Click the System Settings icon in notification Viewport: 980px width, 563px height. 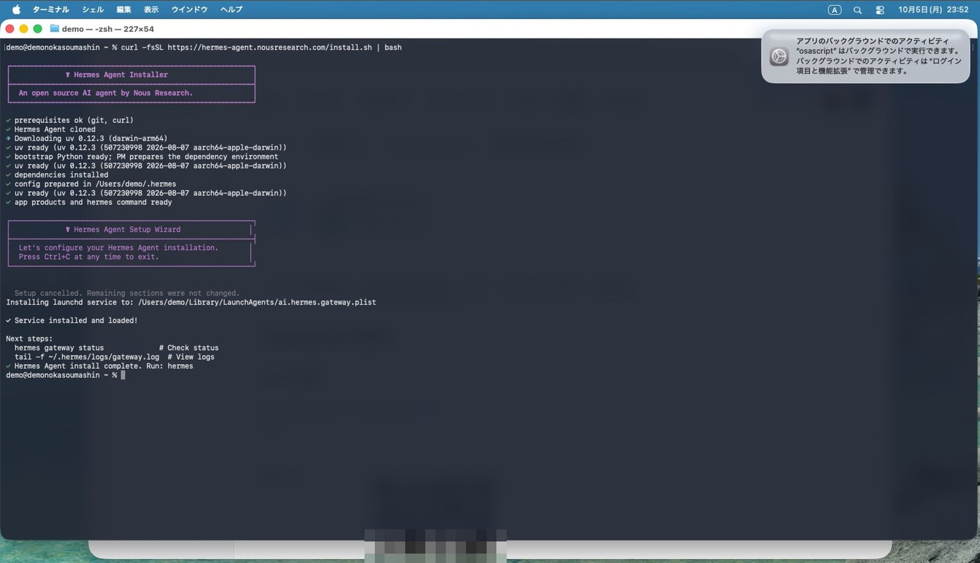[x=779, y=56]
